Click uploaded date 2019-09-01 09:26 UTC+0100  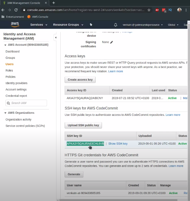[157, 144]
